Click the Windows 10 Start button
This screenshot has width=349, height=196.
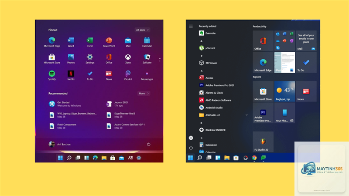(191, 158)
